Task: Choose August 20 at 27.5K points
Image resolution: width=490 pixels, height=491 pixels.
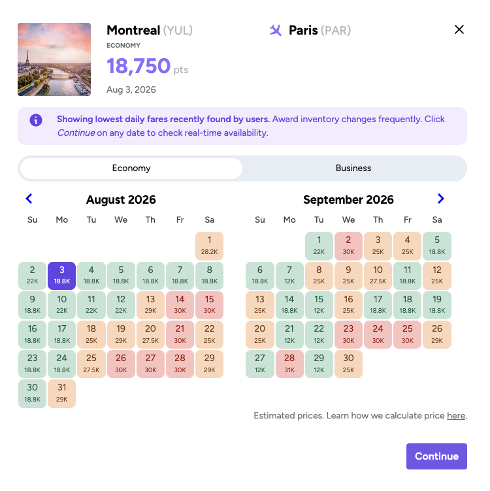Action: point(150,335)
